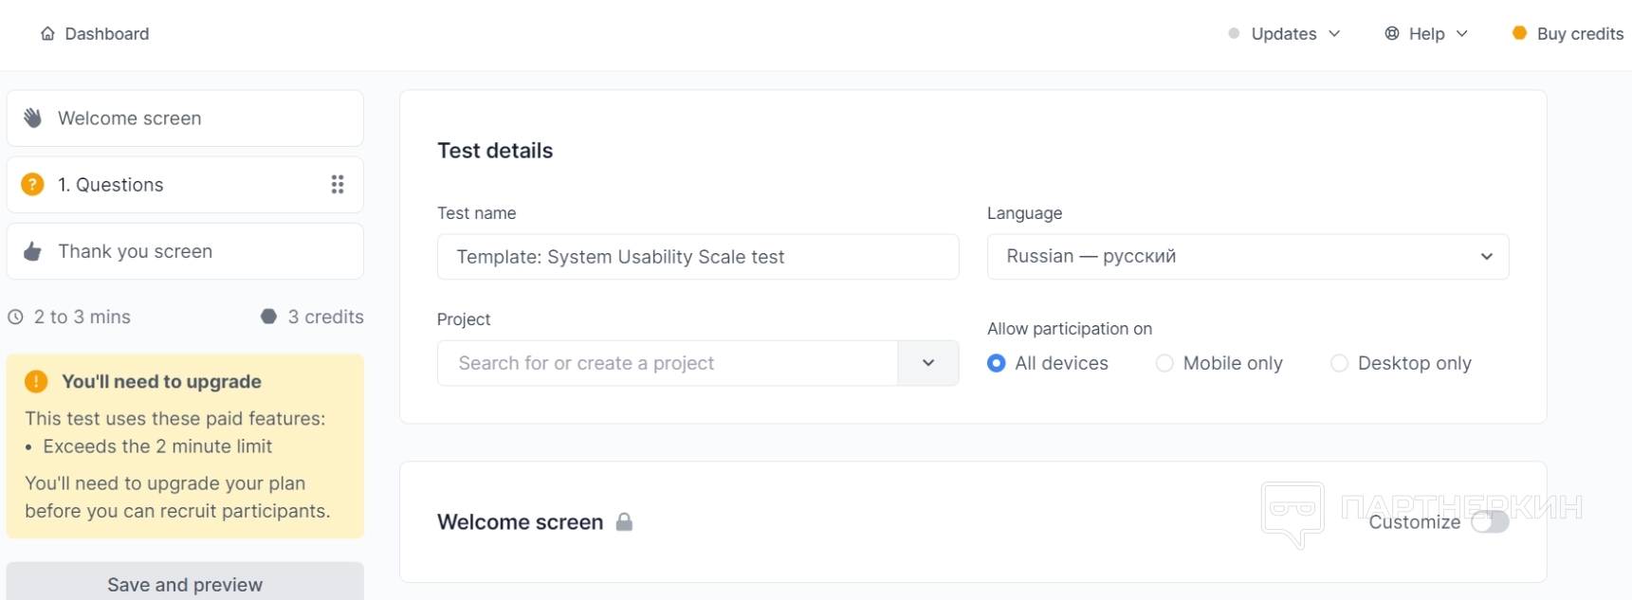Click into the Test name field
This screenshot has height=600, width=1632.
click(x=697, y=257)
